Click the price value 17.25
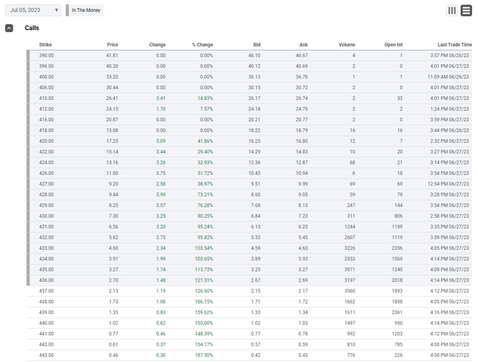Viewport: 478px width, 362px height. coord(112,141)
